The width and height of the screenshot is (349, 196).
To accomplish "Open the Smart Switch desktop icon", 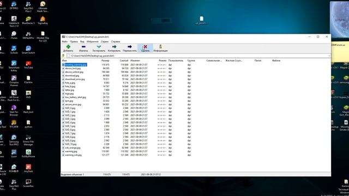I will (x=28, y=50).
